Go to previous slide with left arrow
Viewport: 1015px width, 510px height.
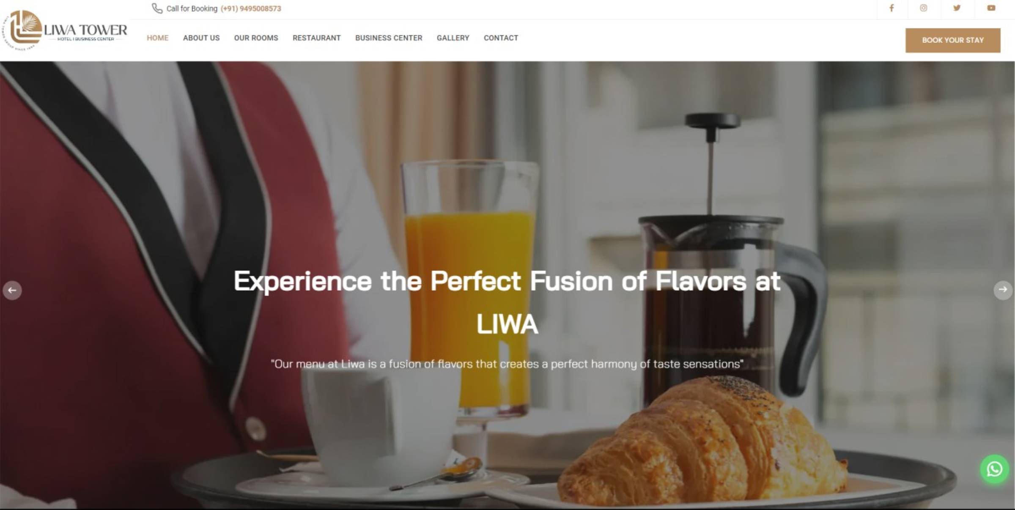[12, 291]
